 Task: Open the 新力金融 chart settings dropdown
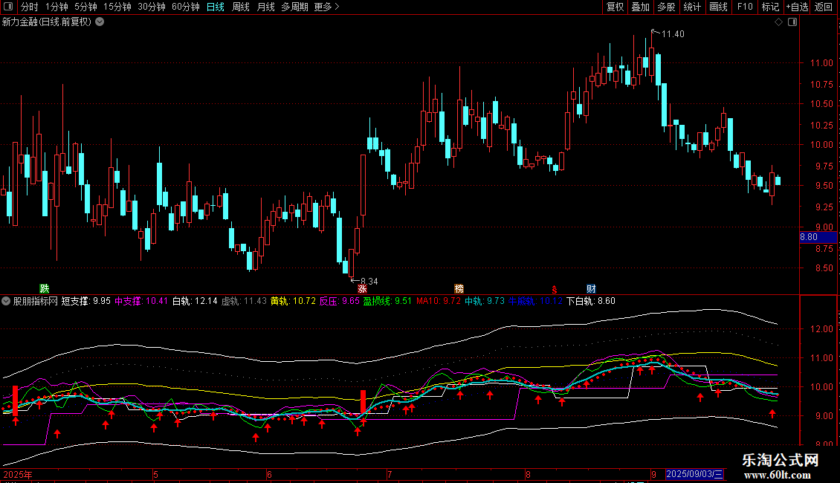click(x=100, y=22)
